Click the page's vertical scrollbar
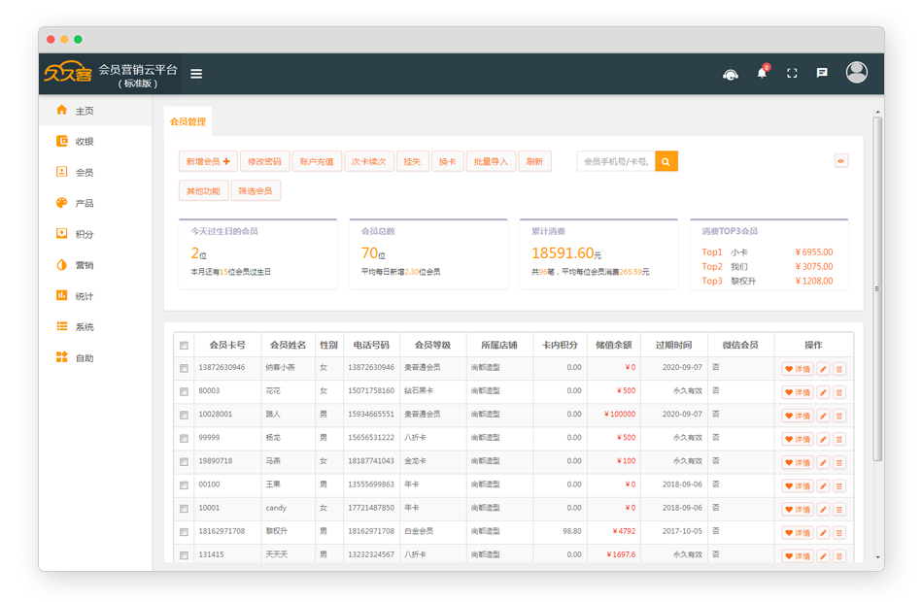This screenshot has height=602, width=923. click(877, 291)
